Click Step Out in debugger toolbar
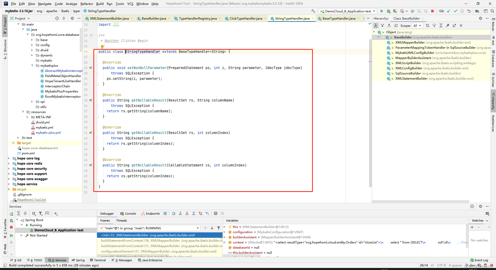496x270 pixels. [194, 213]
